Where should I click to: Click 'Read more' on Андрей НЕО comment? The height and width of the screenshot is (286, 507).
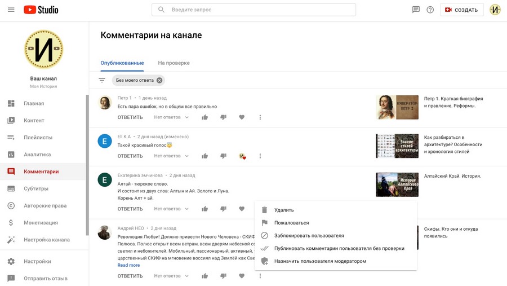coord(128,265)
